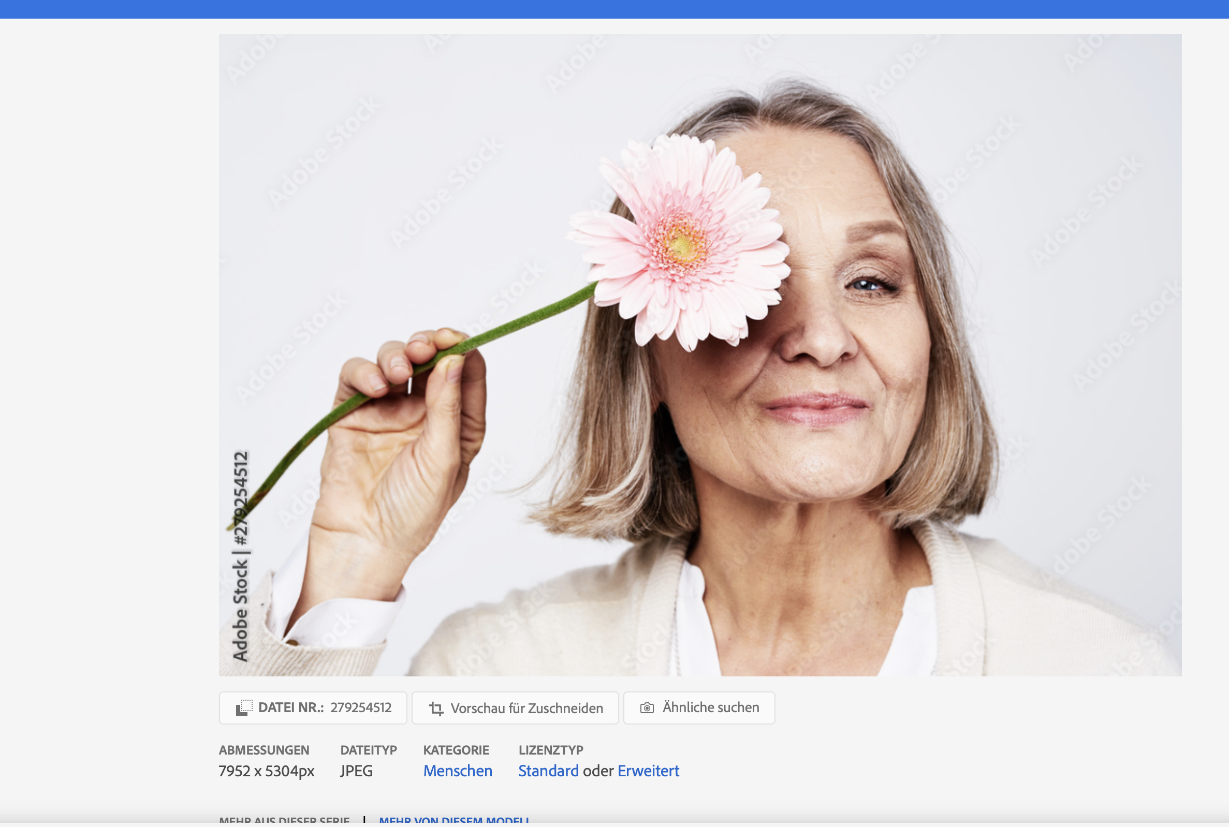Click the blue banner at top
The width and height of the screenshot is (1229, 827).
(x=614, y=9)
